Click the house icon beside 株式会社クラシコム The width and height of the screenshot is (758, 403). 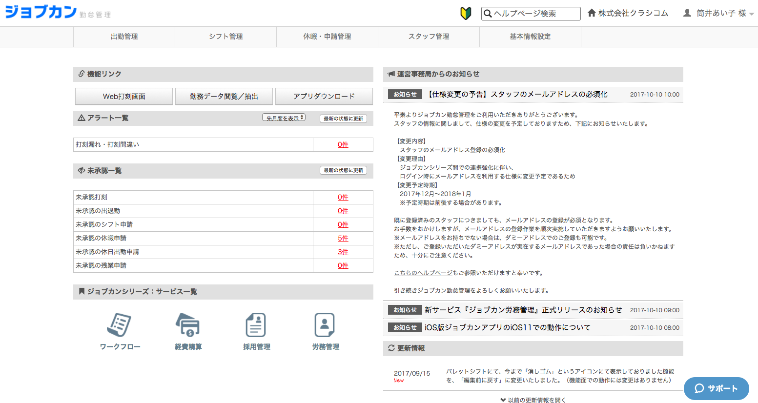point(592,13)
